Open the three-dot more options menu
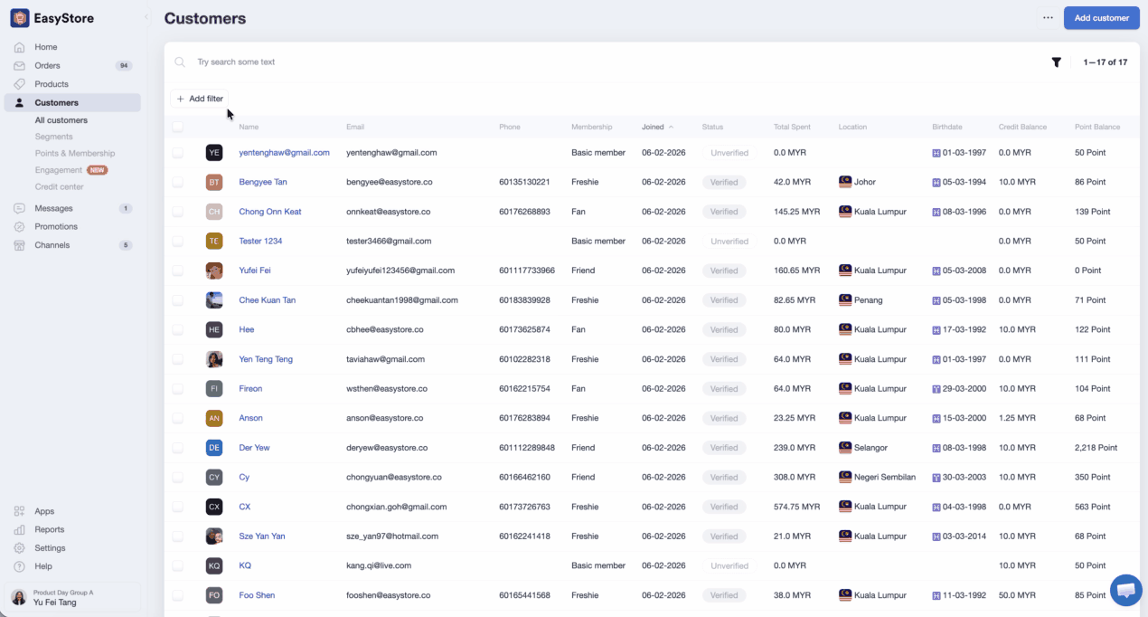 pos(1048,18)
